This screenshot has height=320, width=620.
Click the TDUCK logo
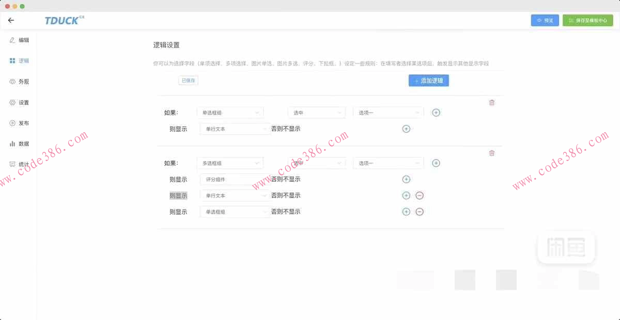click(62, 20)
